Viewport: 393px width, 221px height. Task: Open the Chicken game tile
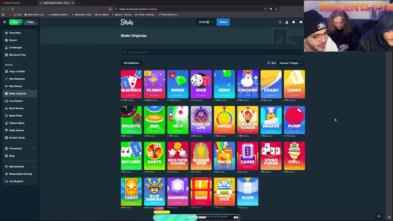[x=248, y=84]
